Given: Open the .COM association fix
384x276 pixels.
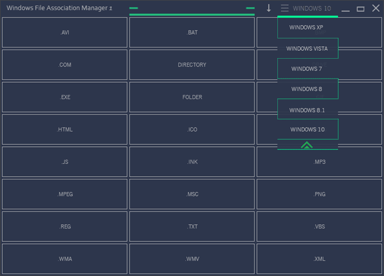Looking at the screenshot, I should pyautogui.click(x=65, y=65).
